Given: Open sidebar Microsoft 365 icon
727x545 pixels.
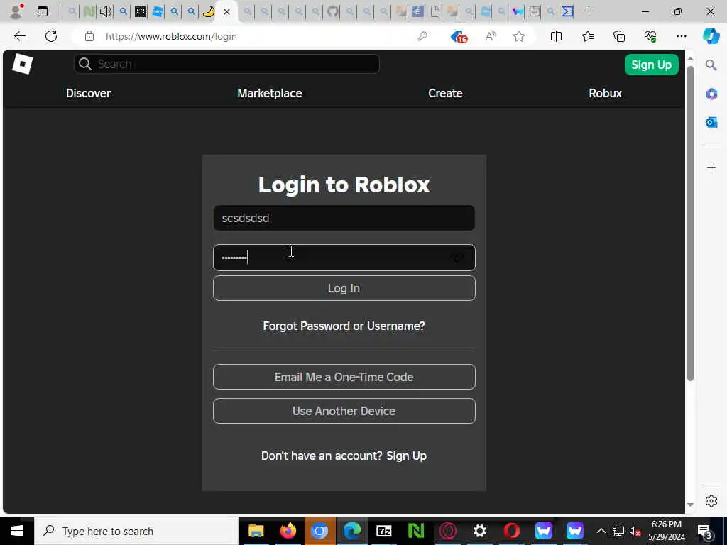Looking at the screenshot, I should [711, 94].
